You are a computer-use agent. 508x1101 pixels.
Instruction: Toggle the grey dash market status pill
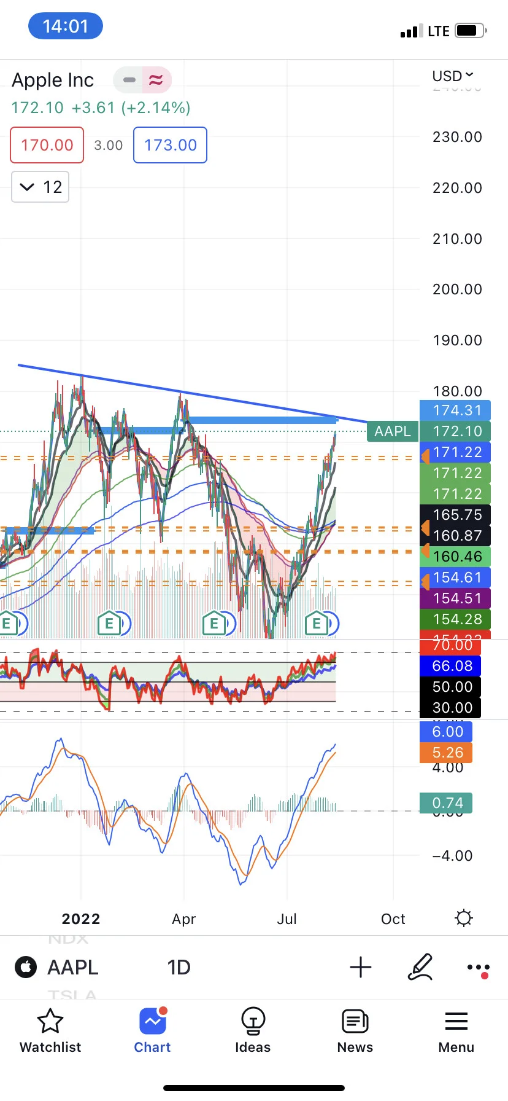pyautogui.click(x=128, y=80)
